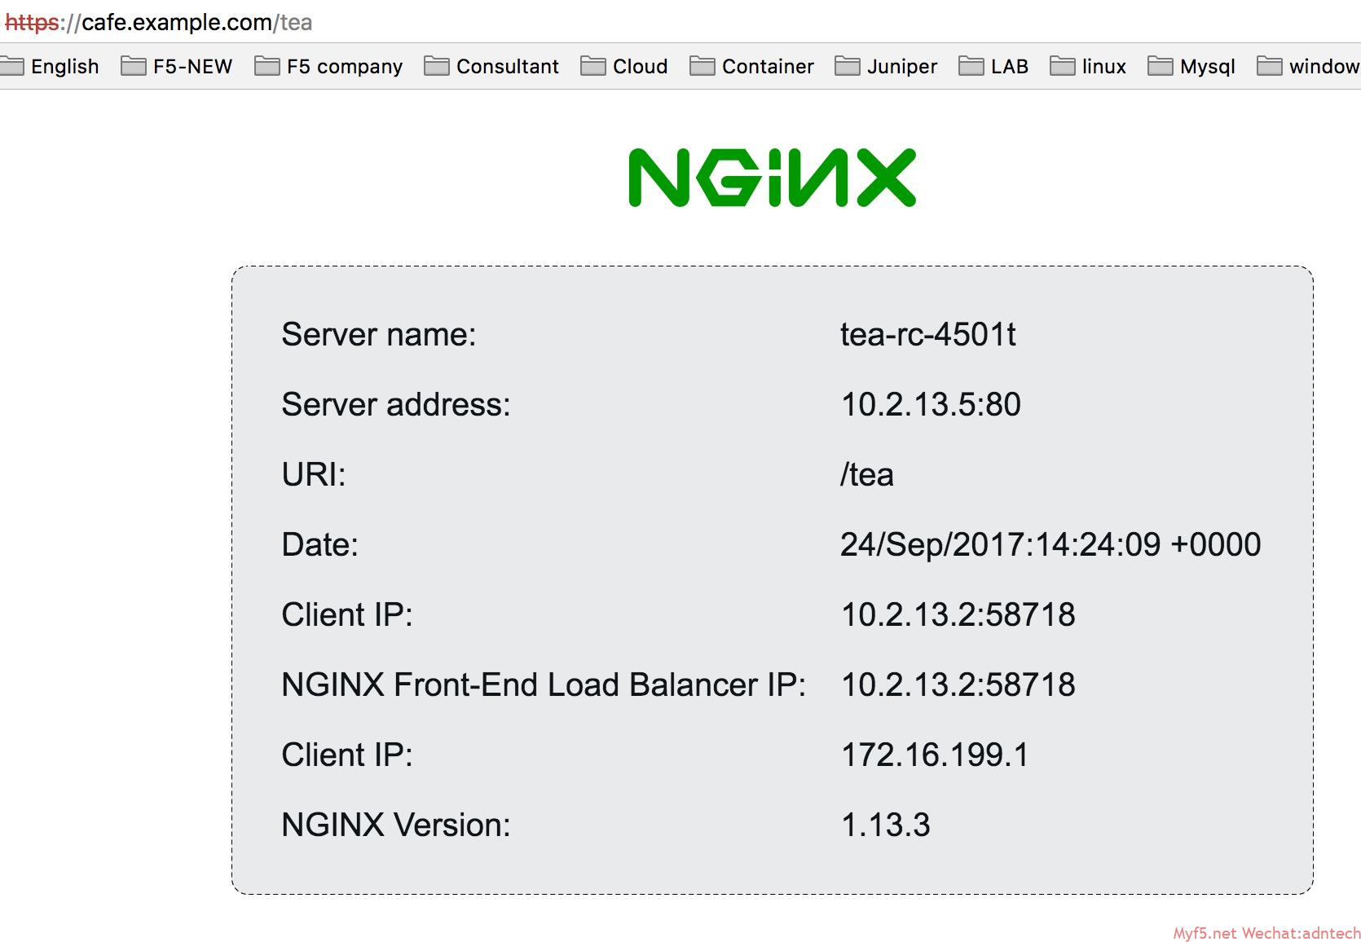
Task: Open the windows bookmarks folder
Action: coord(1309,66)
